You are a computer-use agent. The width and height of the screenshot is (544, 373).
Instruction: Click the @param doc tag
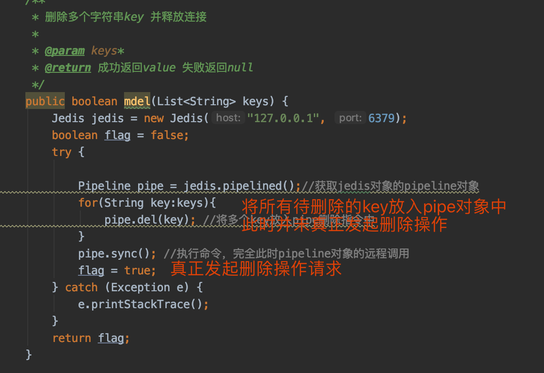[x=64, y=51]
